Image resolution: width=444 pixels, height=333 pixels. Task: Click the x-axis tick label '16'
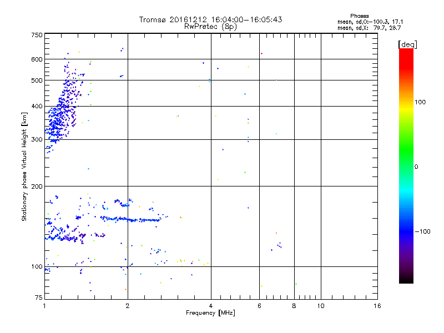click(x=377, y=306)
